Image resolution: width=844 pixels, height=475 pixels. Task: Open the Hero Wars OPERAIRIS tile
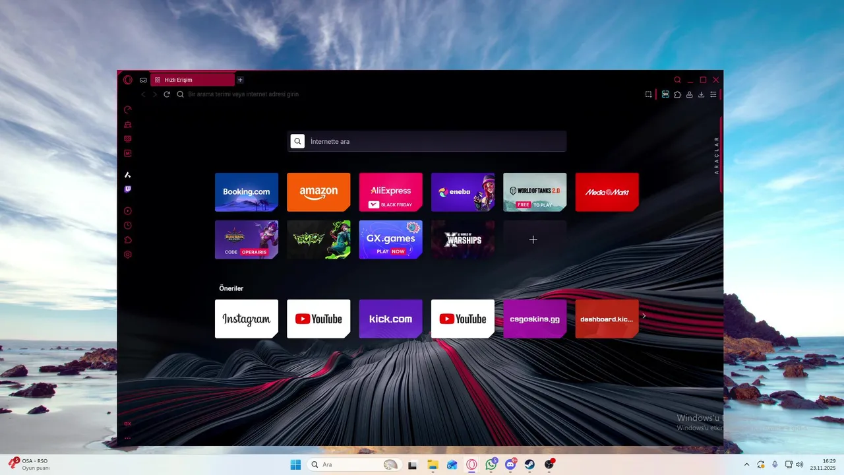click(x=247, y=239)
